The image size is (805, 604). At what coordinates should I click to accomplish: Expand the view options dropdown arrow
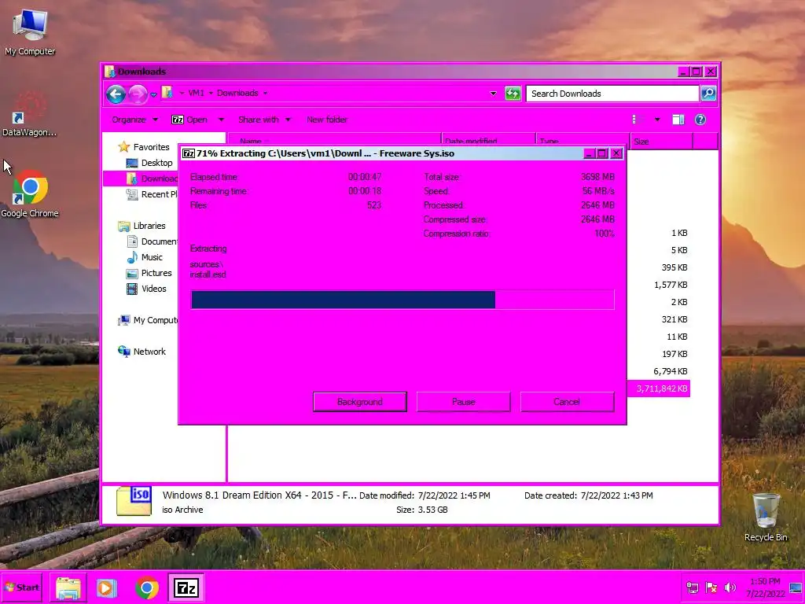[657, 120]
